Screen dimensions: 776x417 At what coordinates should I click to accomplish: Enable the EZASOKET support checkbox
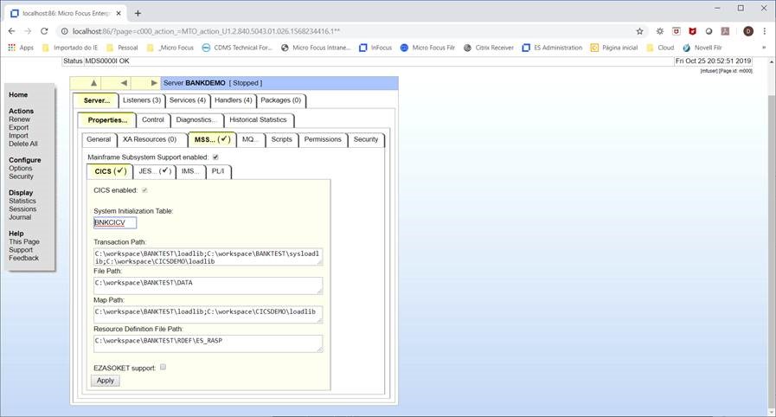point(164,367)
